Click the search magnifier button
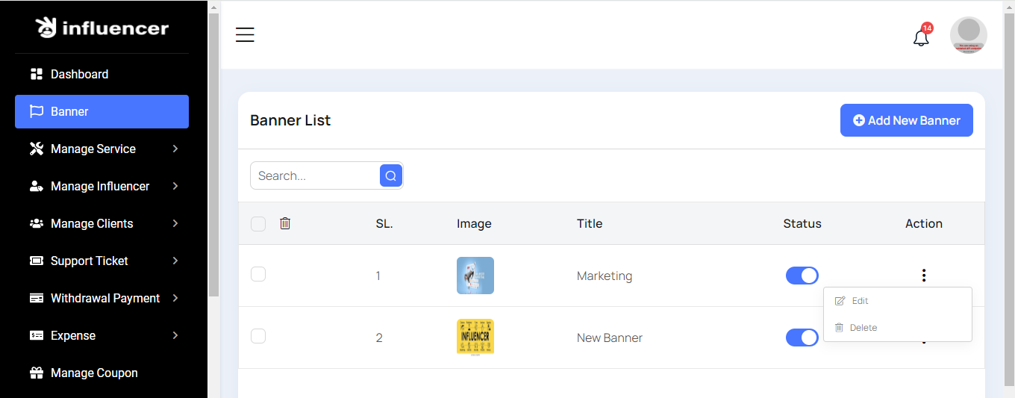Viewport: 1015px width, 398px height. (391, 175)
